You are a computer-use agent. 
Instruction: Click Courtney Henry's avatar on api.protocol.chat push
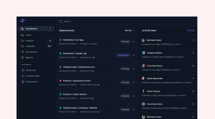144,104
